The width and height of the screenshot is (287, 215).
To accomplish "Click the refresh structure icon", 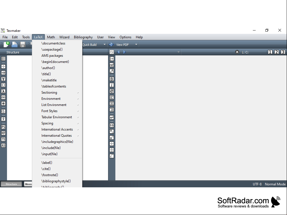I will coord(112,52).
